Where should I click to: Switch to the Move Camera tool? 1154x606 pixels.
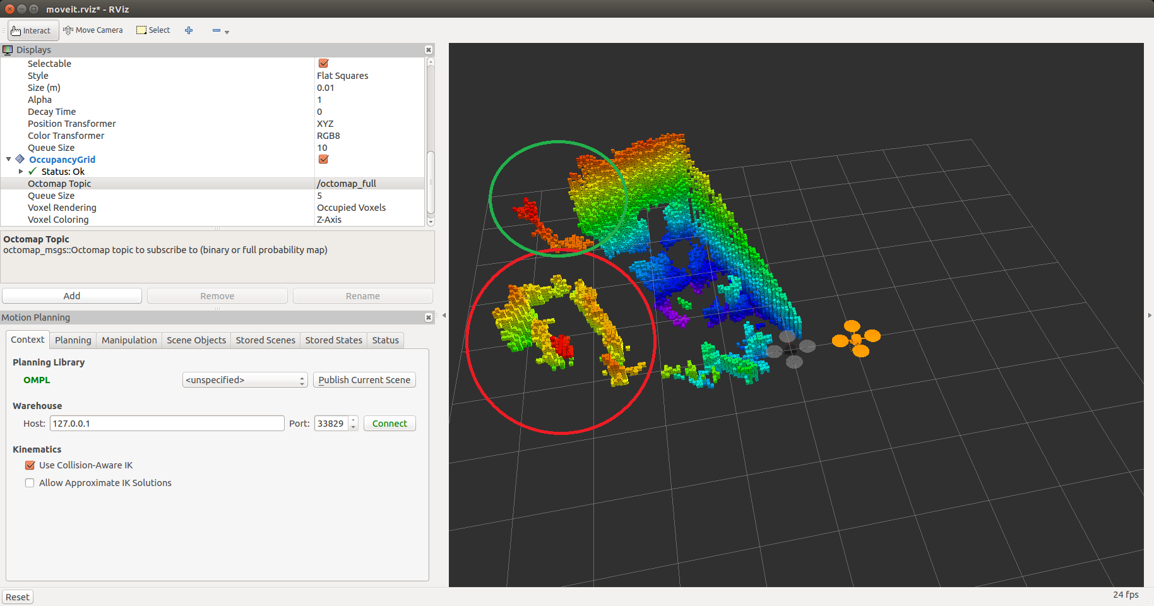coord(93,30)
